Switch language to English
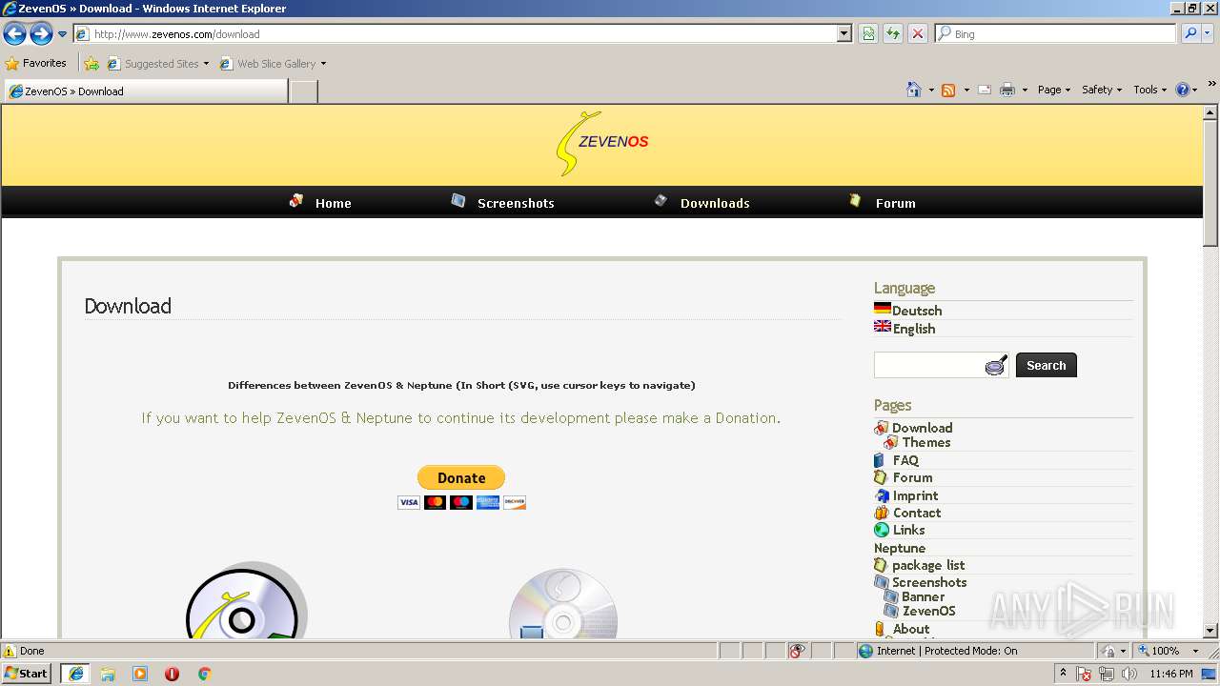Viewport: 1220px width, 686px height. 914,329
